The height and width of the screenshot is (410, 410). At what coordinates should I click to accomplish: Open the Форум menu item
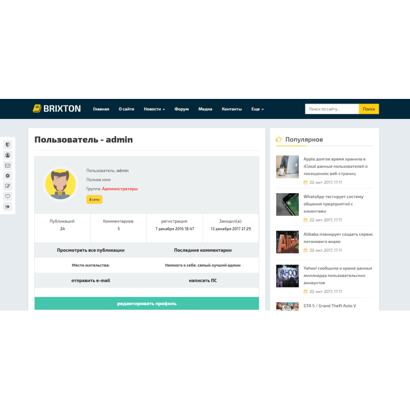[181, 109]
